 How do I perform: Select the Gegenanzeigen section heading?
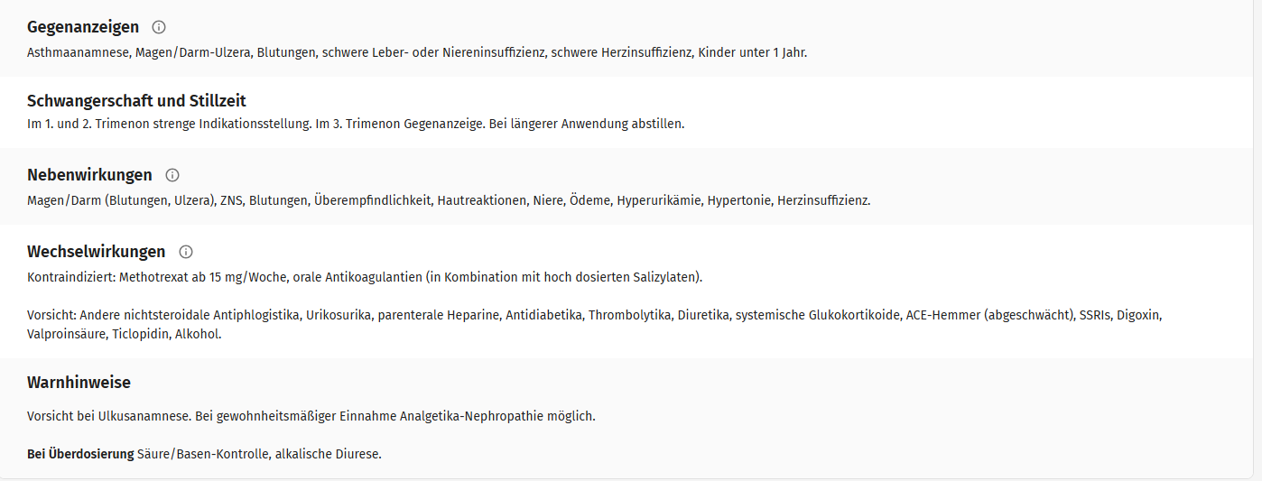point(83,27)
